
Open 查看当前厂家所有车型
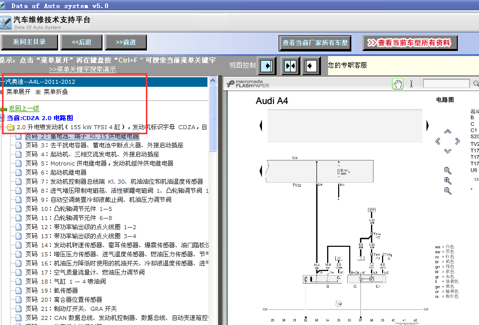[x=315, y=43]
